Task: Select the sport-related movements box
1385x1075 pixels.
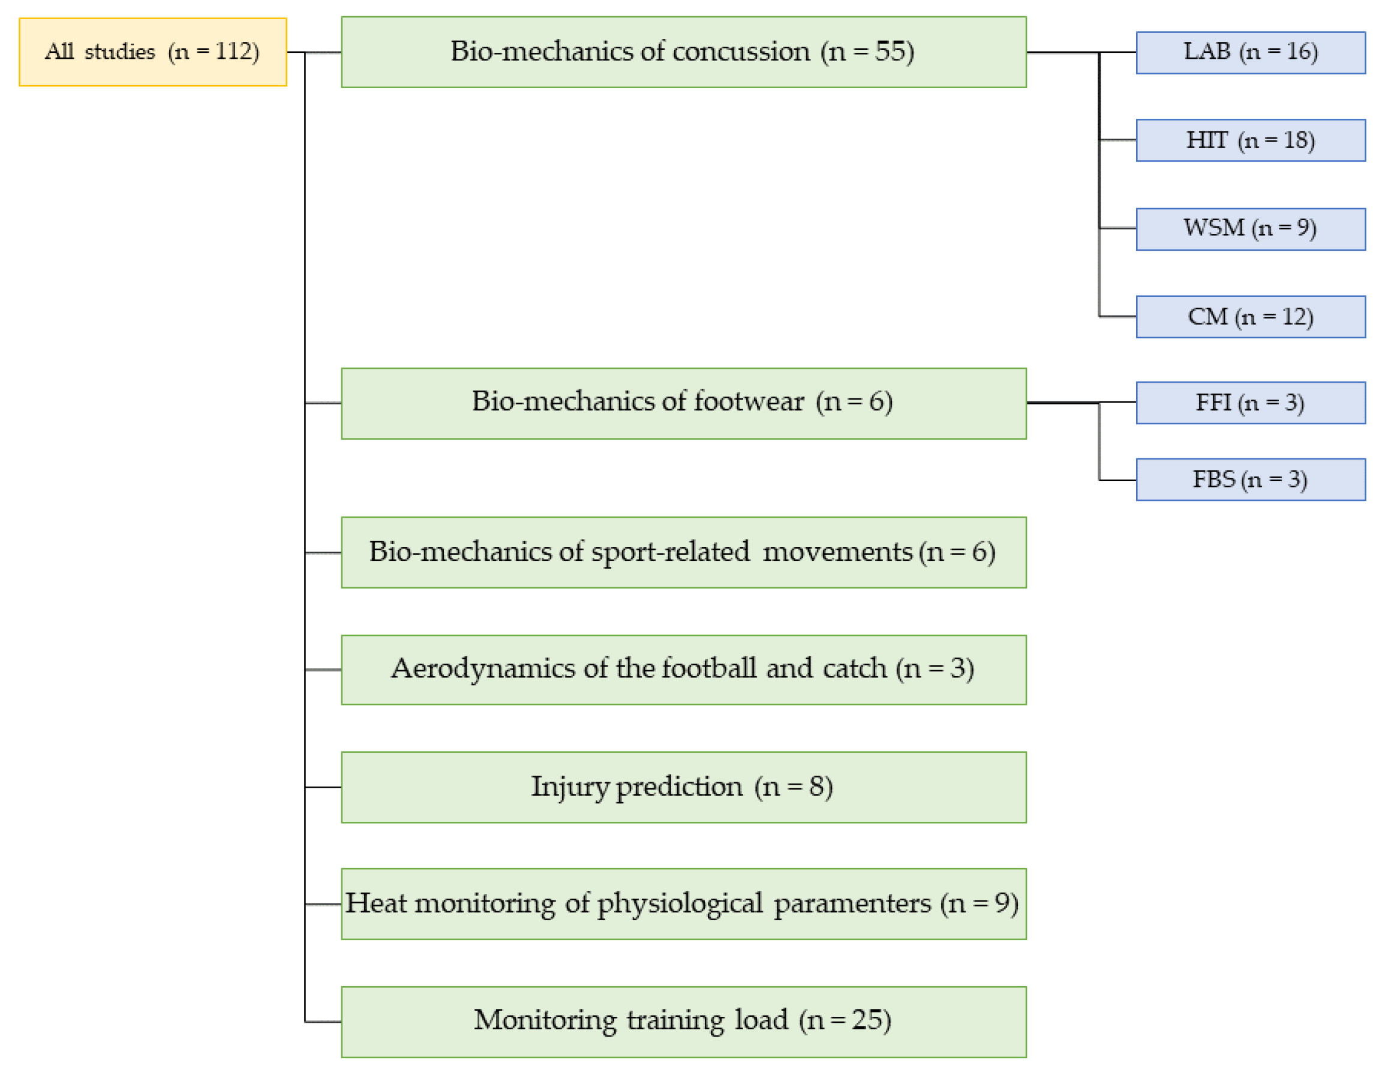Action: pos(683,552)
